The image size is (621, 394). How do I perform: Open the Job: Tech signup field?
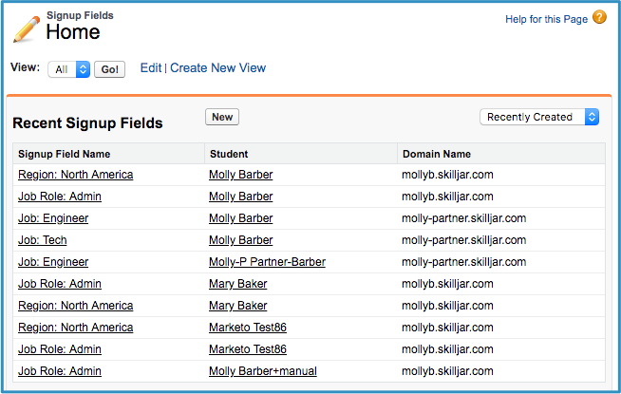(43, 240)
